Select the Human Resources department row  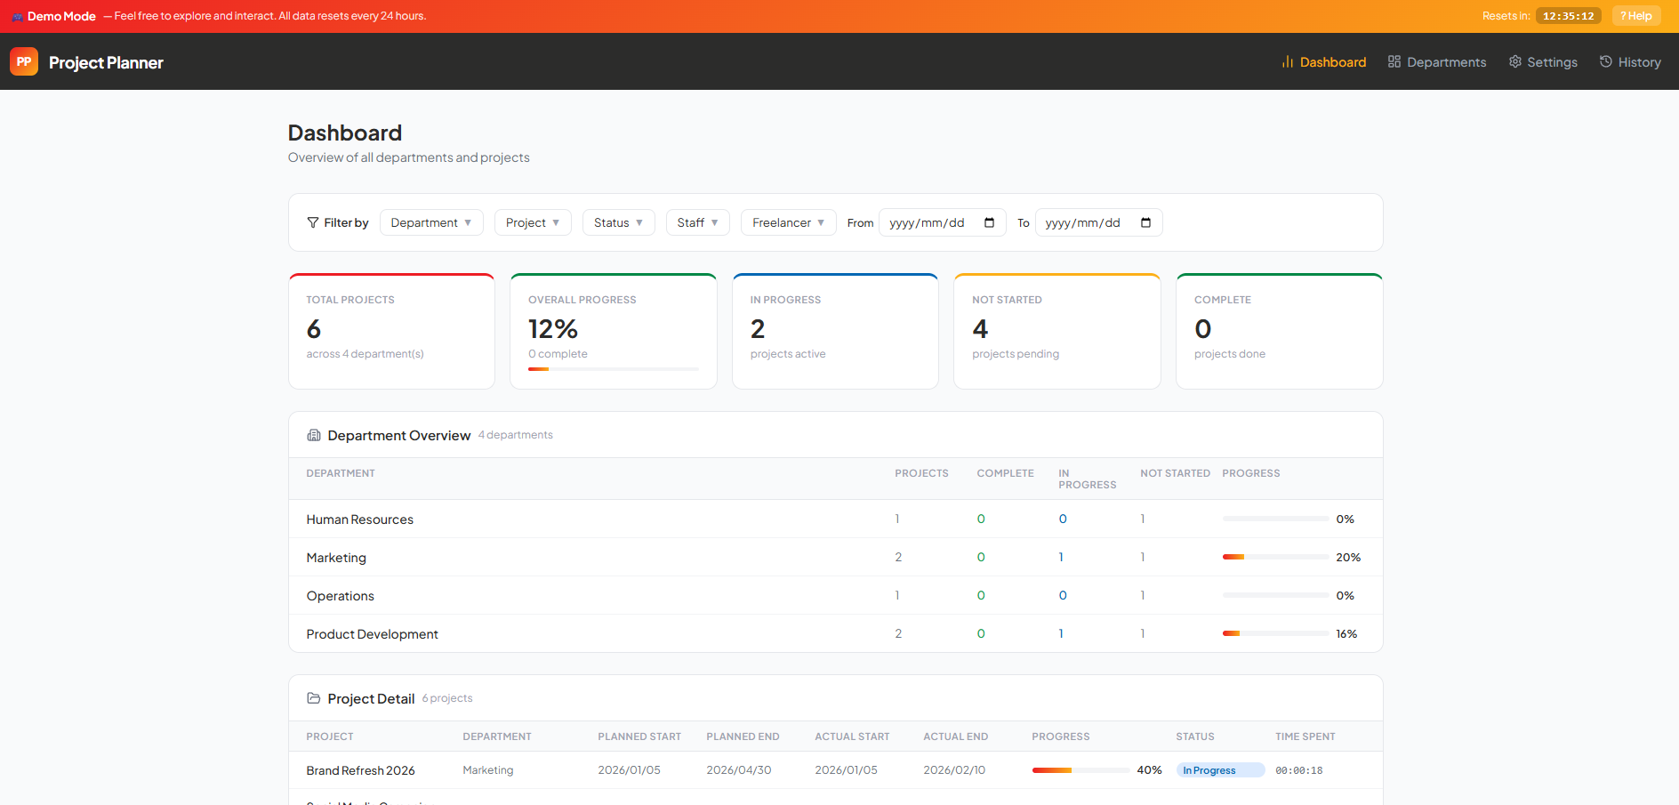836,519
